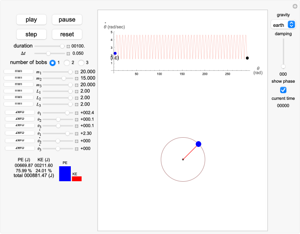This screenshot has width=300, height=234.
Task: Click zero button for angle θ1
Action: click(20, 112)
